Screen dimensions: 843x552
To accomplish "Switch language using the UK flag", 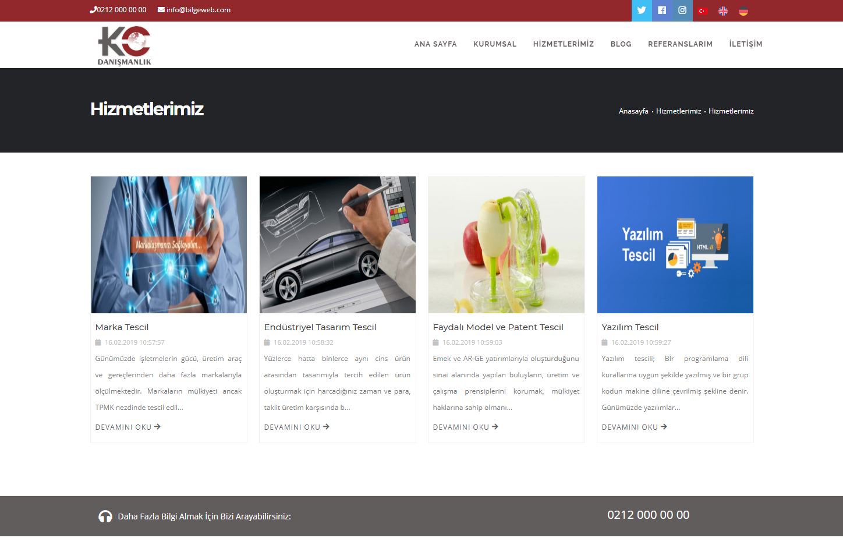I will pyautogui.click(x=723, y=11).
